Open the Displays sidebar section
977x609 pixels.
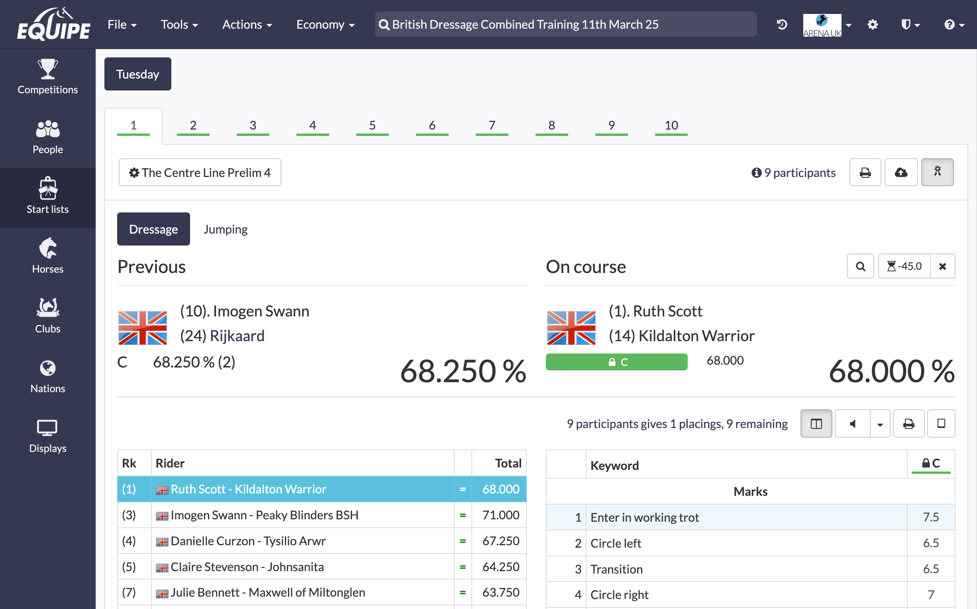tap(47, 435)
